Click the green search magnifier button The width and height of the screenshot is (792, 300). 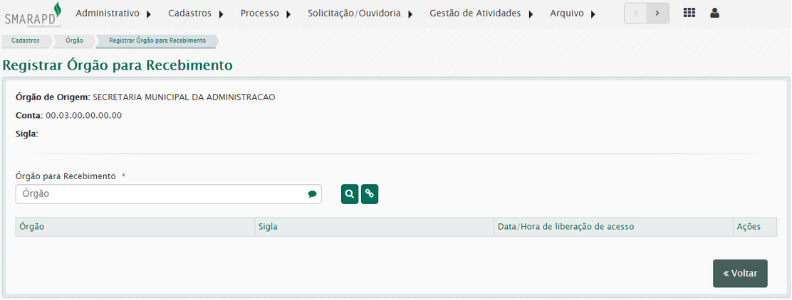(x=350, y=194)
